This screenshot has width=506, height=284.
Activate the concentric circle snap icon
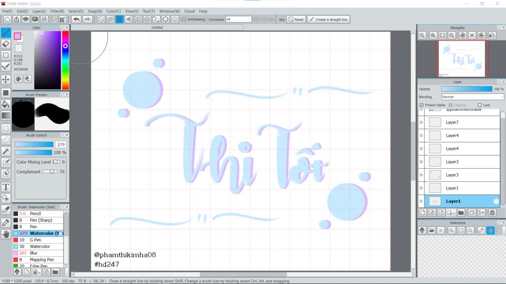pyautogui.click(x=147, y=19)
